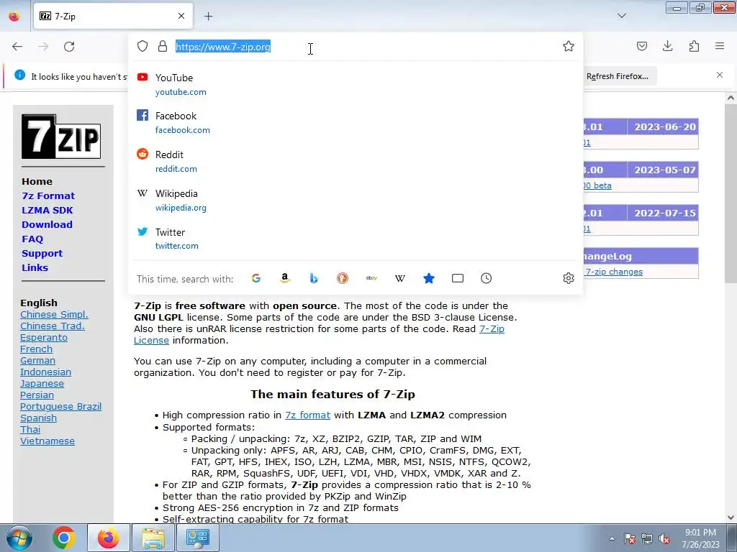Select the Facebook suggestion
Image resolution: width=737 pixels, height=552 pixels.
(356, 122)
